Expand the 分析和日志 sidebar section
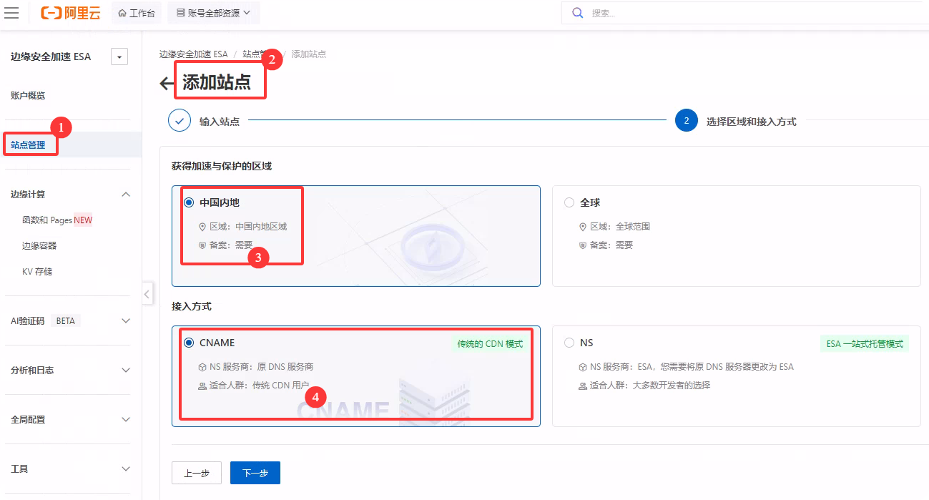929x500 pixels. point(126,371)
